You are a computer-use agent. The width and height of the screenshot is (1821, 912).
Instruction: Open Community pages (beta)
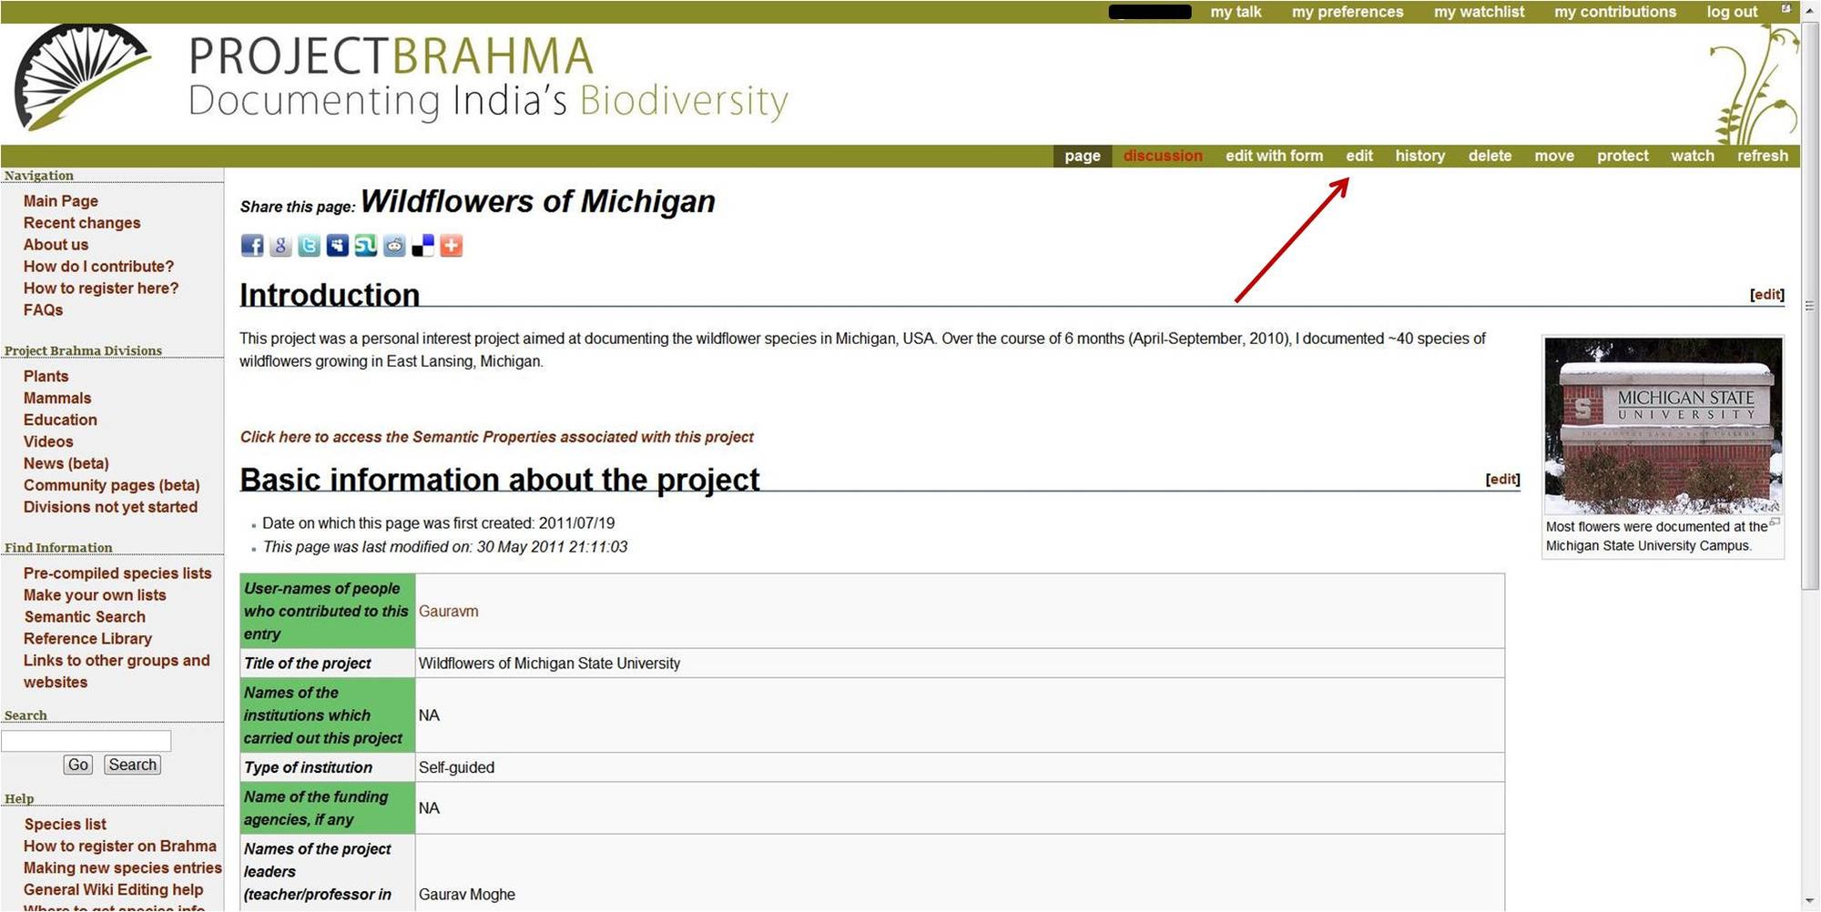point(111,486)
